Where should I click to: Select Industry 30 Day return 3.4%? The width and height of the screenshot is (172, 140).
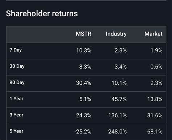click(x=120, y=67)
